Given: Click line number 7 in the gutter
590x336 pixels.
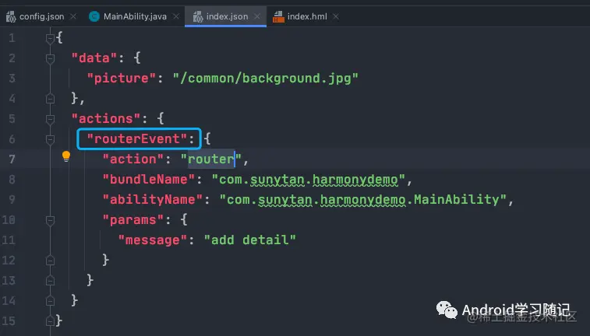Looking at the screenshot, I should 12,159.
